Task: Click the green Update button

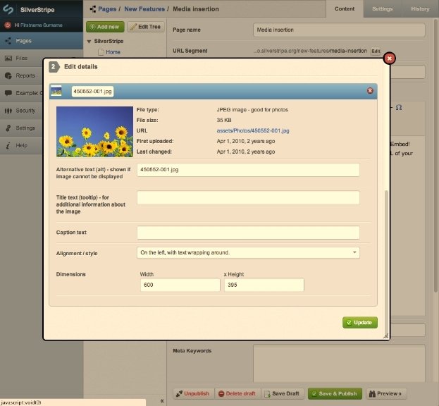Action: pos(360,323)
